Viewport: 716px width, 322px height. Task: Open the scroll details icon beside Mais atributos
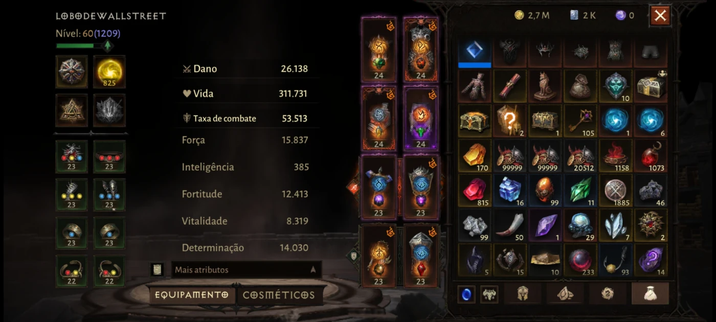157,269
